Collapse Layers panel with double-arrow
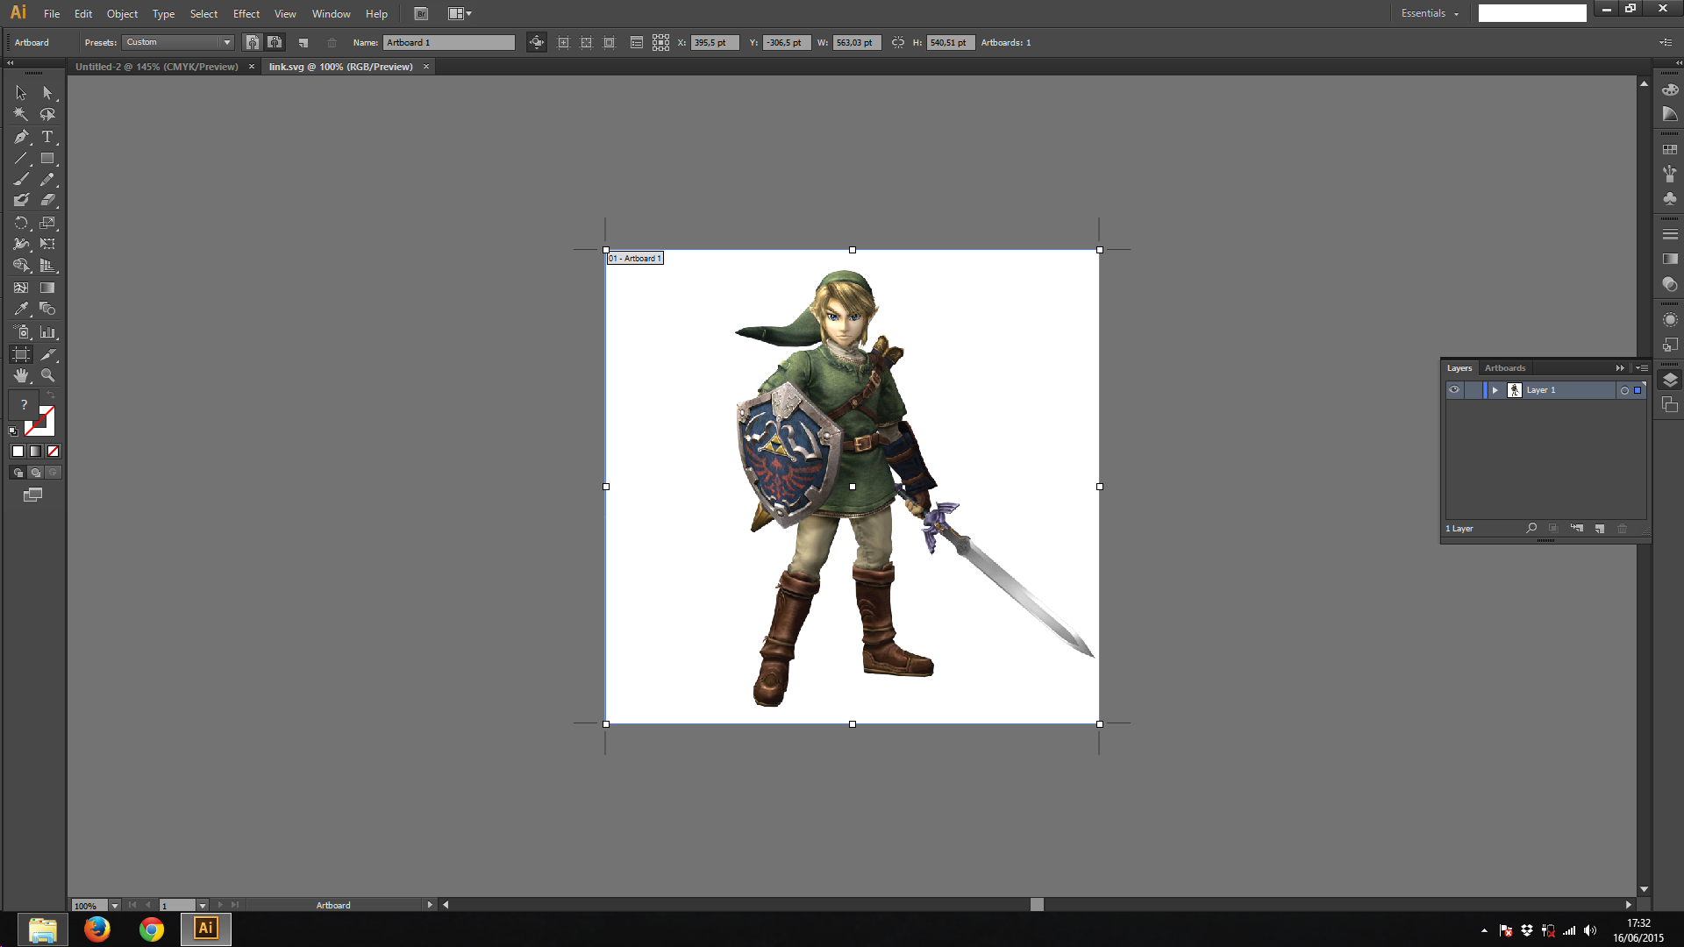This screenshot has height=947, width=1684. click(1620, 368)
